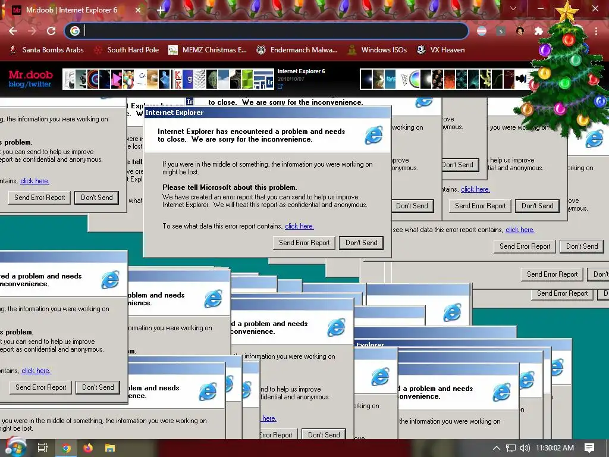
Task: Open the Extensions puzzle piece menu
Action: click(538, 31)
